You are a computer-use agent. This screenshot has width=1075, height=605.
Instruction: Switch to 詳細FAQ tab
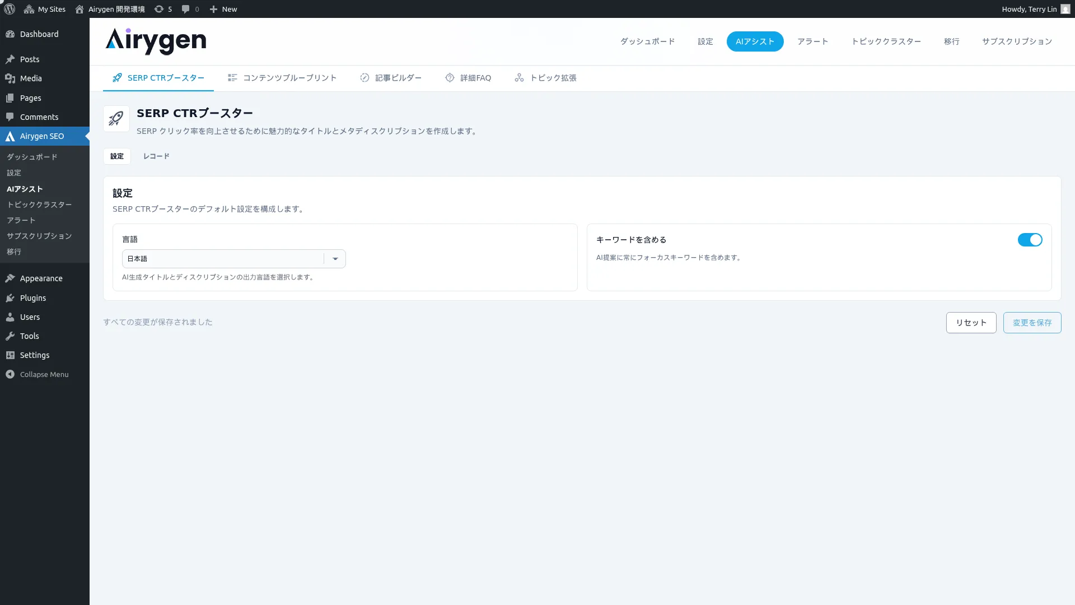click(468, 78)
